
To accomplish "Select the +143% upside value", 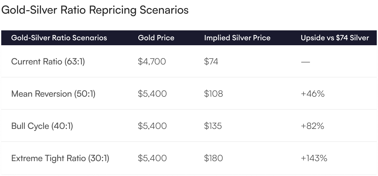I will coord(314,158).
